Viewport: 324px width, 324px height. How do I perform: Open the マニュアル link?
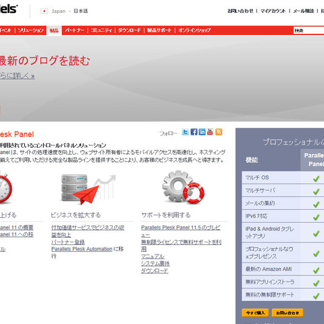(153, 256)
